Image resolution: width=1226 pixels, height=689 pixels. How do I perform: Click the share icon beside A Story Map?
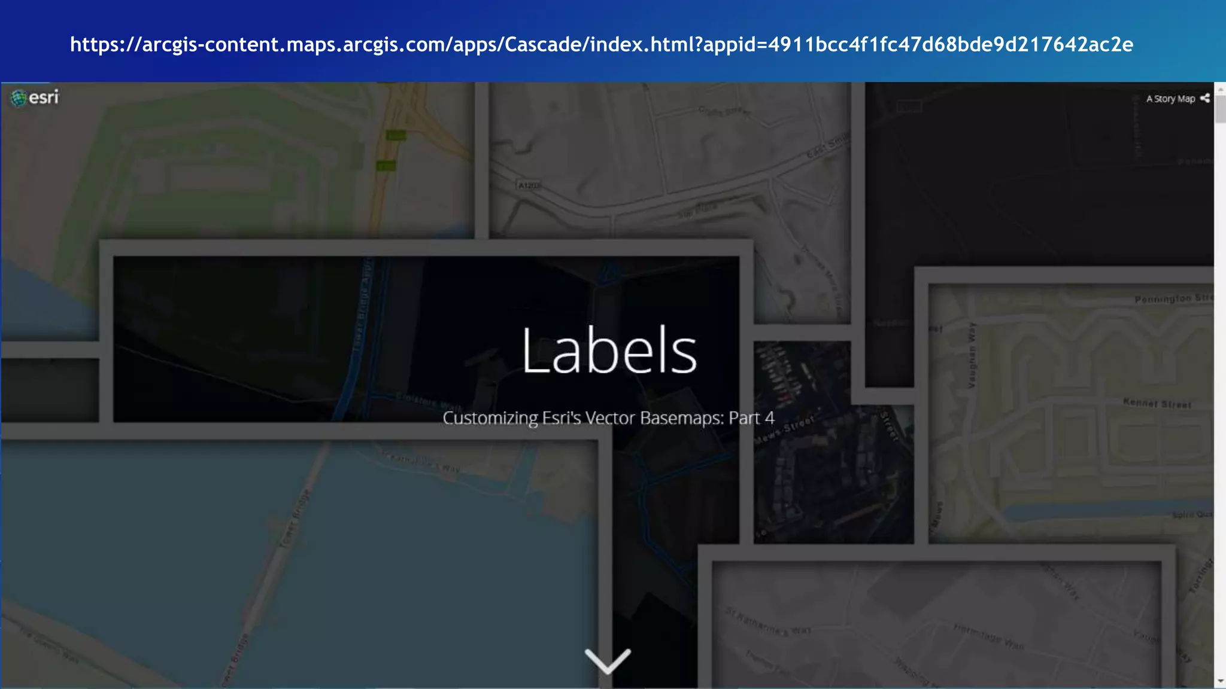(1204, 98)
